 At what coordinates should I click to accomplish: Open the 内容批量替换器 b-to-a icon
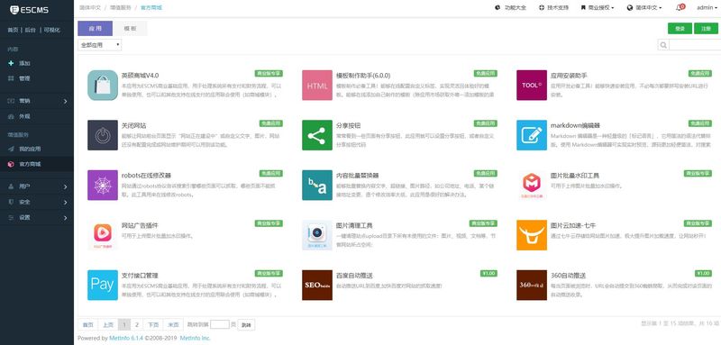(317, 186)
